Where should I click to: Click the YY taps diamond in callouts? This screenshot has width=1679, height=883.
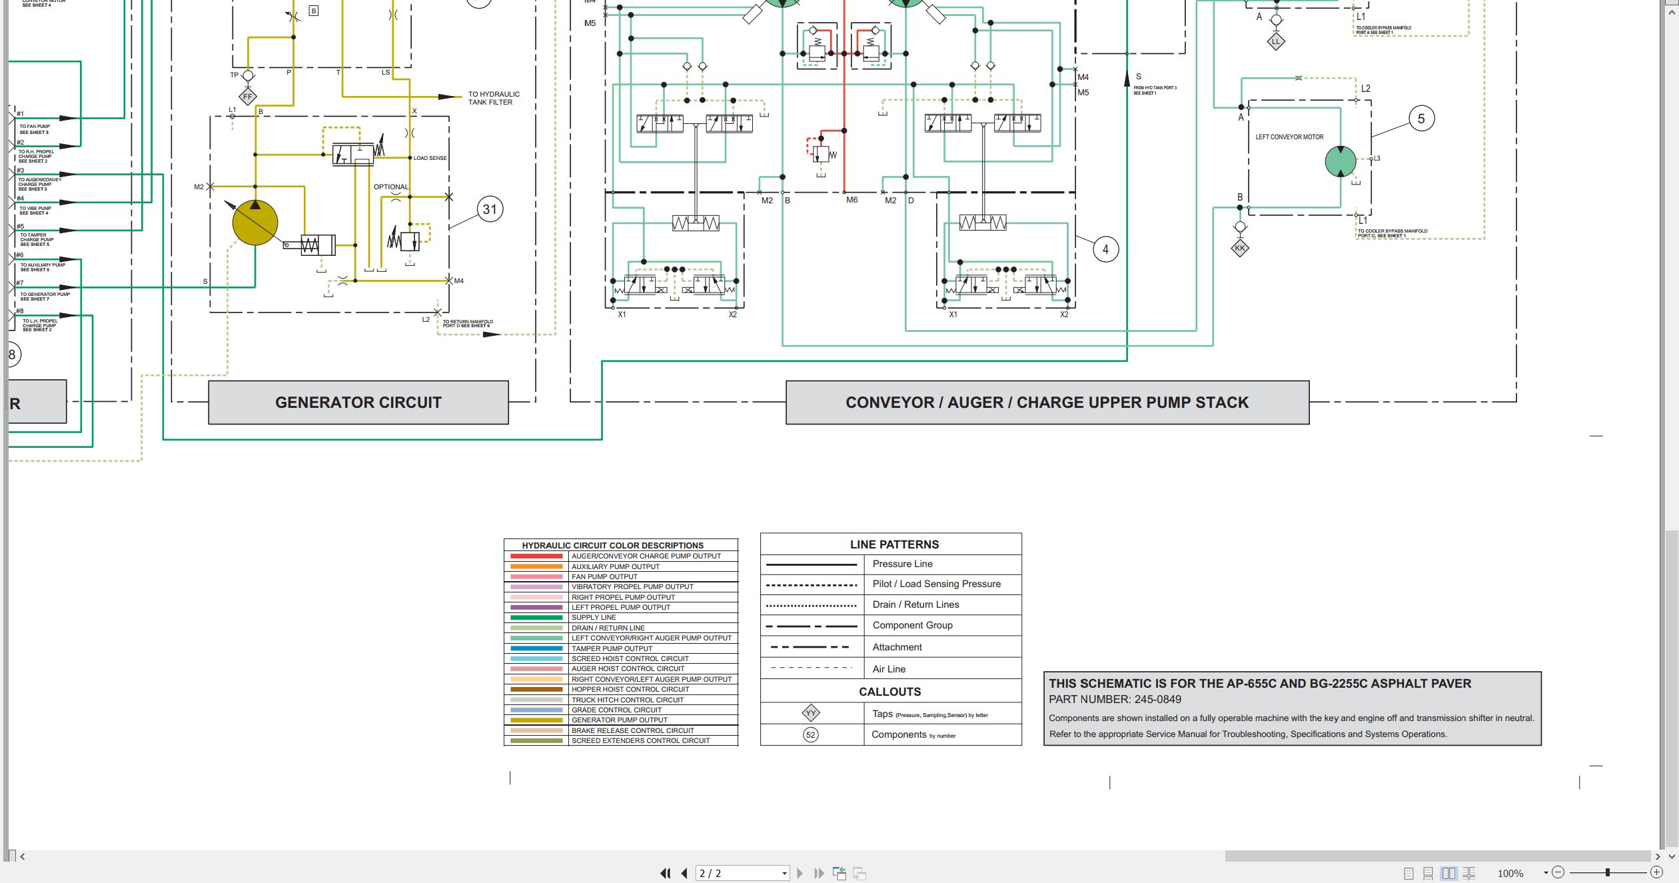811,713
